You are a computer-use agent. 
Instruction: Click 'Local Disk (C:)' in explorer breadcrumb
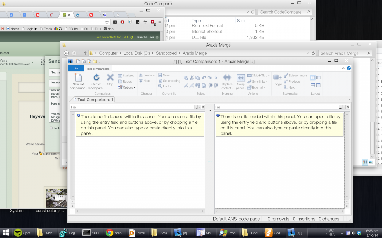coord(137,53)
